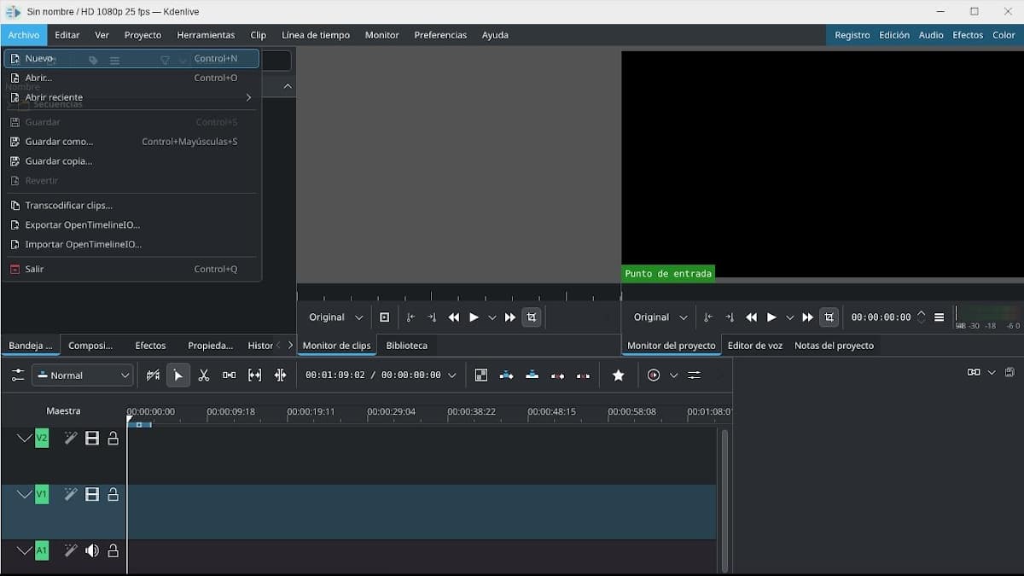The image size is (1024, 576).
Task: Mute audio track A1
Action: tap(92, 550)
